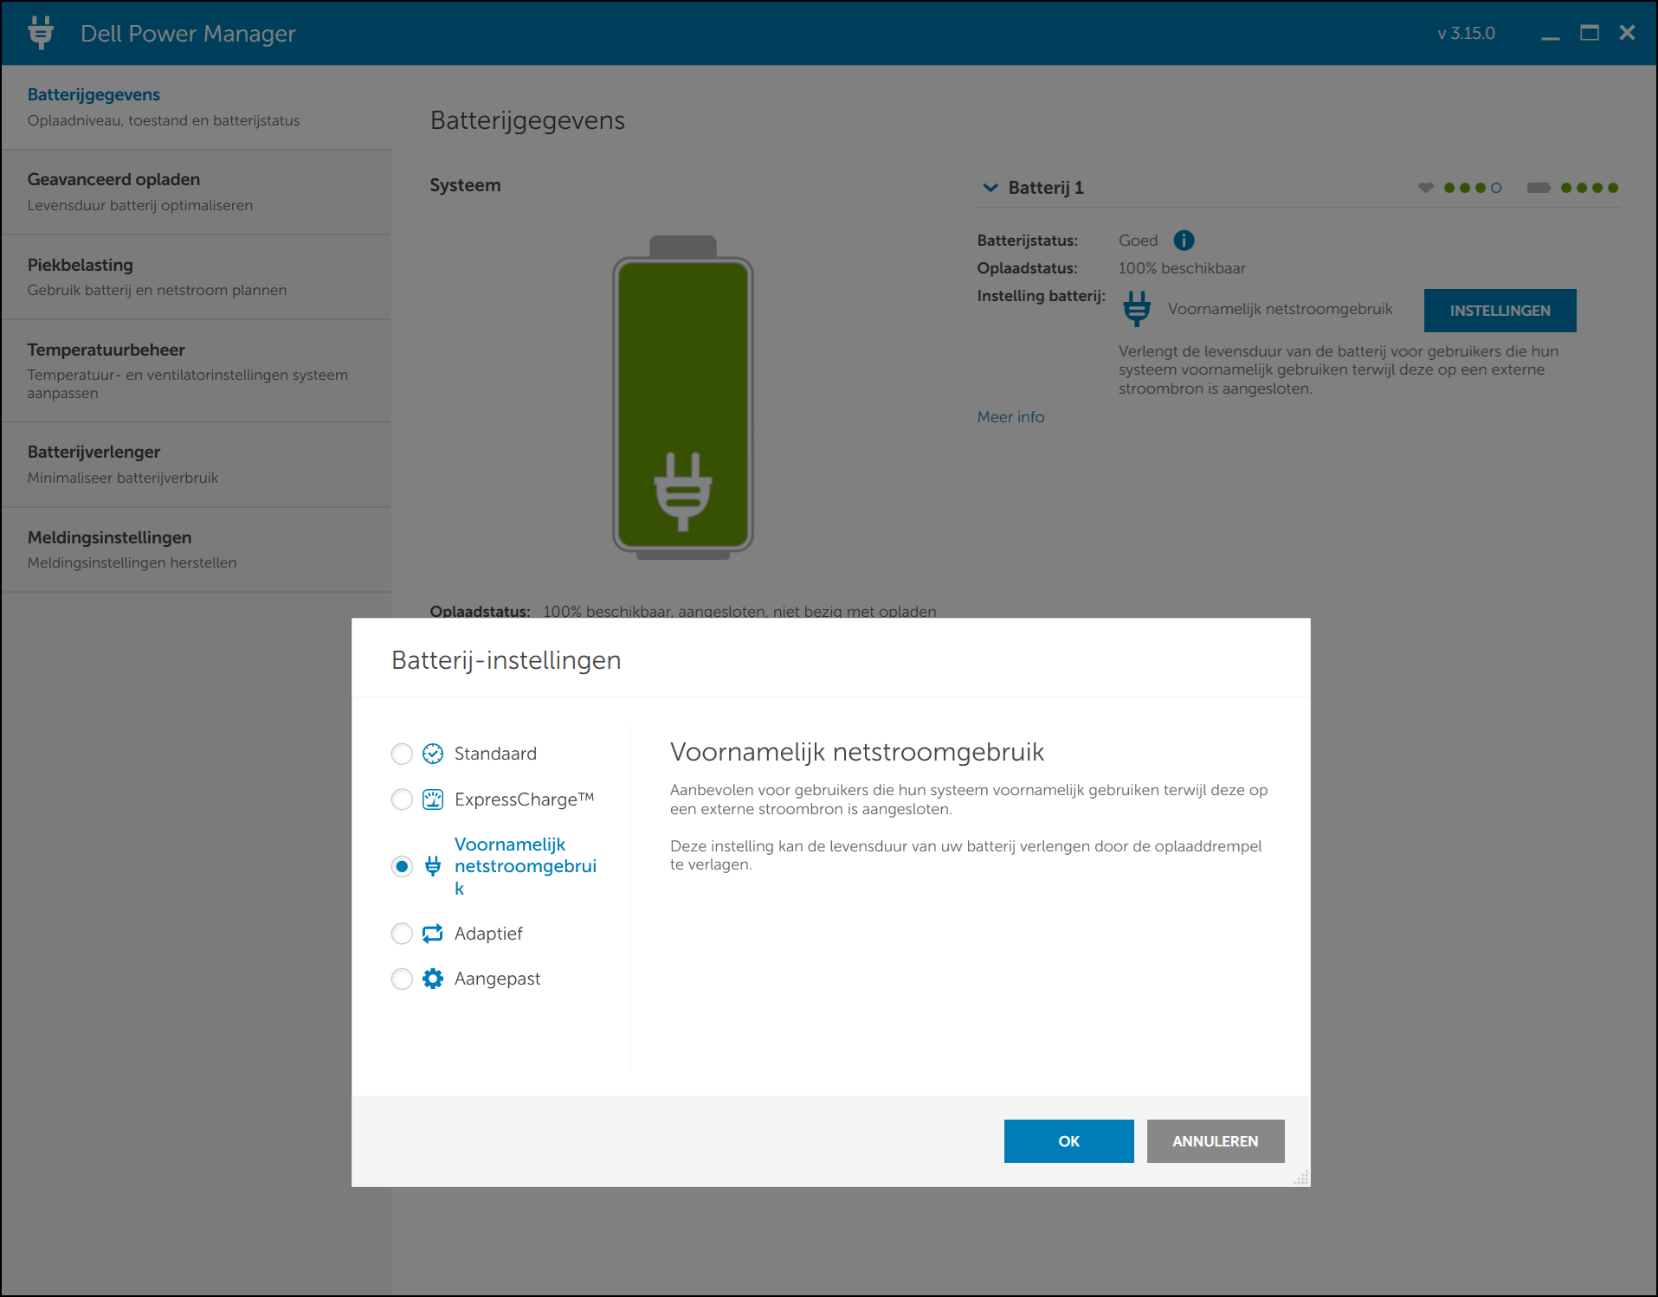The height and width of the screenshot is (1297, 1658).
Task: Select the Aangepast radio button
Action: tap(402, 979)
